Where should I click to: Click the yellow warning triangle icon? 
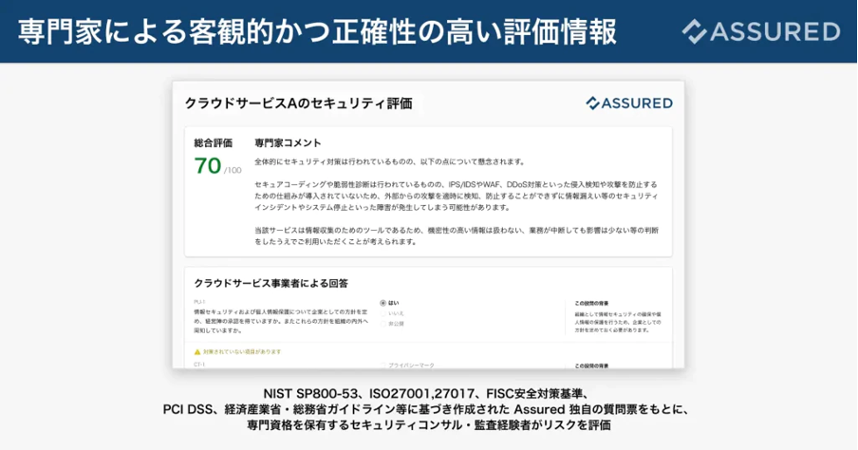(x=197, y=352)
